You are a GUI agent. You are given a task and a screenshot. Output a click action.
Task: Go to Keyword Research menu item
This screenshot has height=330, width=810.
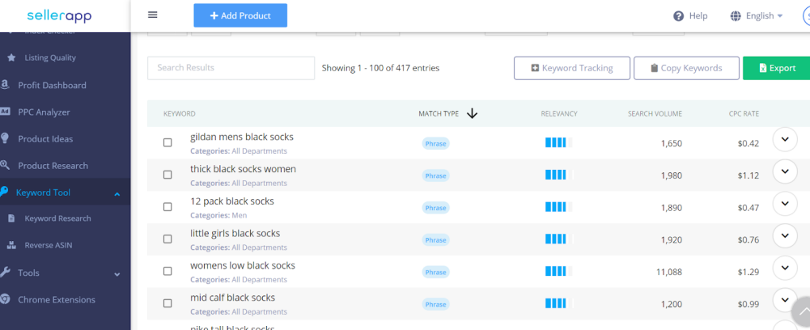tap(57, 218)
